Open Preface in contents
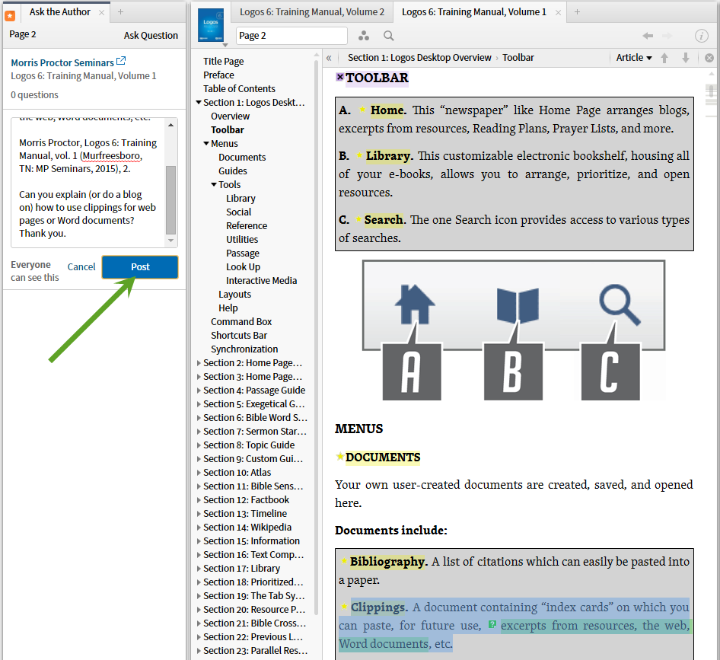Image resolution: width=720 pixels, height=660 pixels. coord(218,75)
